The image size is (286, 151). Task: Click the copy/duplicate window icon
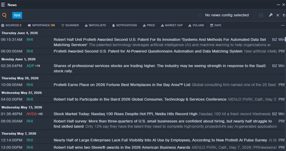pos(284,15)
